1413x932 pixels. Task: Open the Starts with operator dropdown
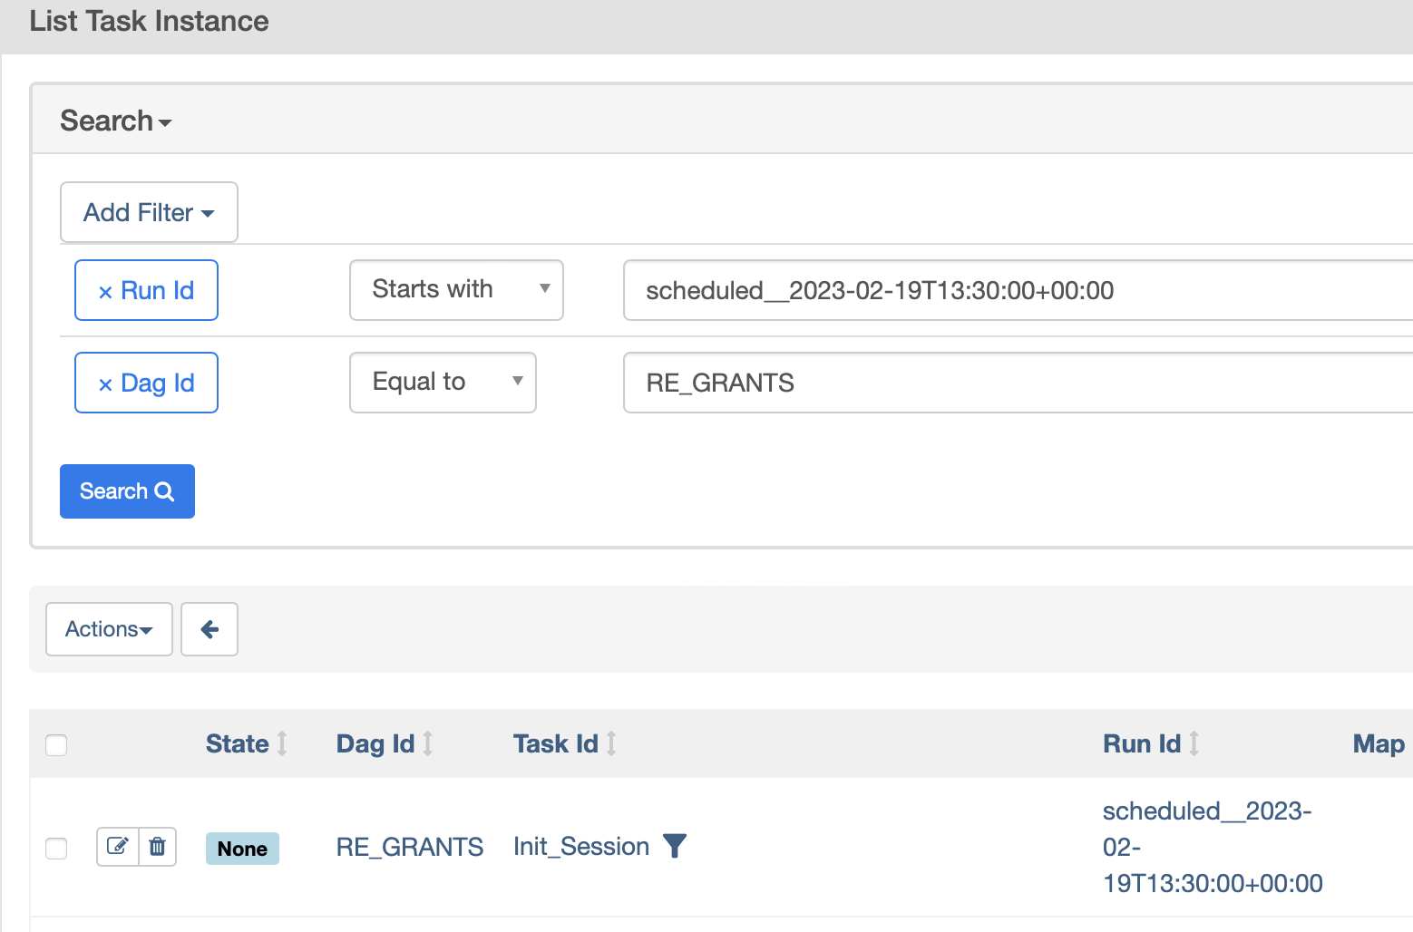456,290
